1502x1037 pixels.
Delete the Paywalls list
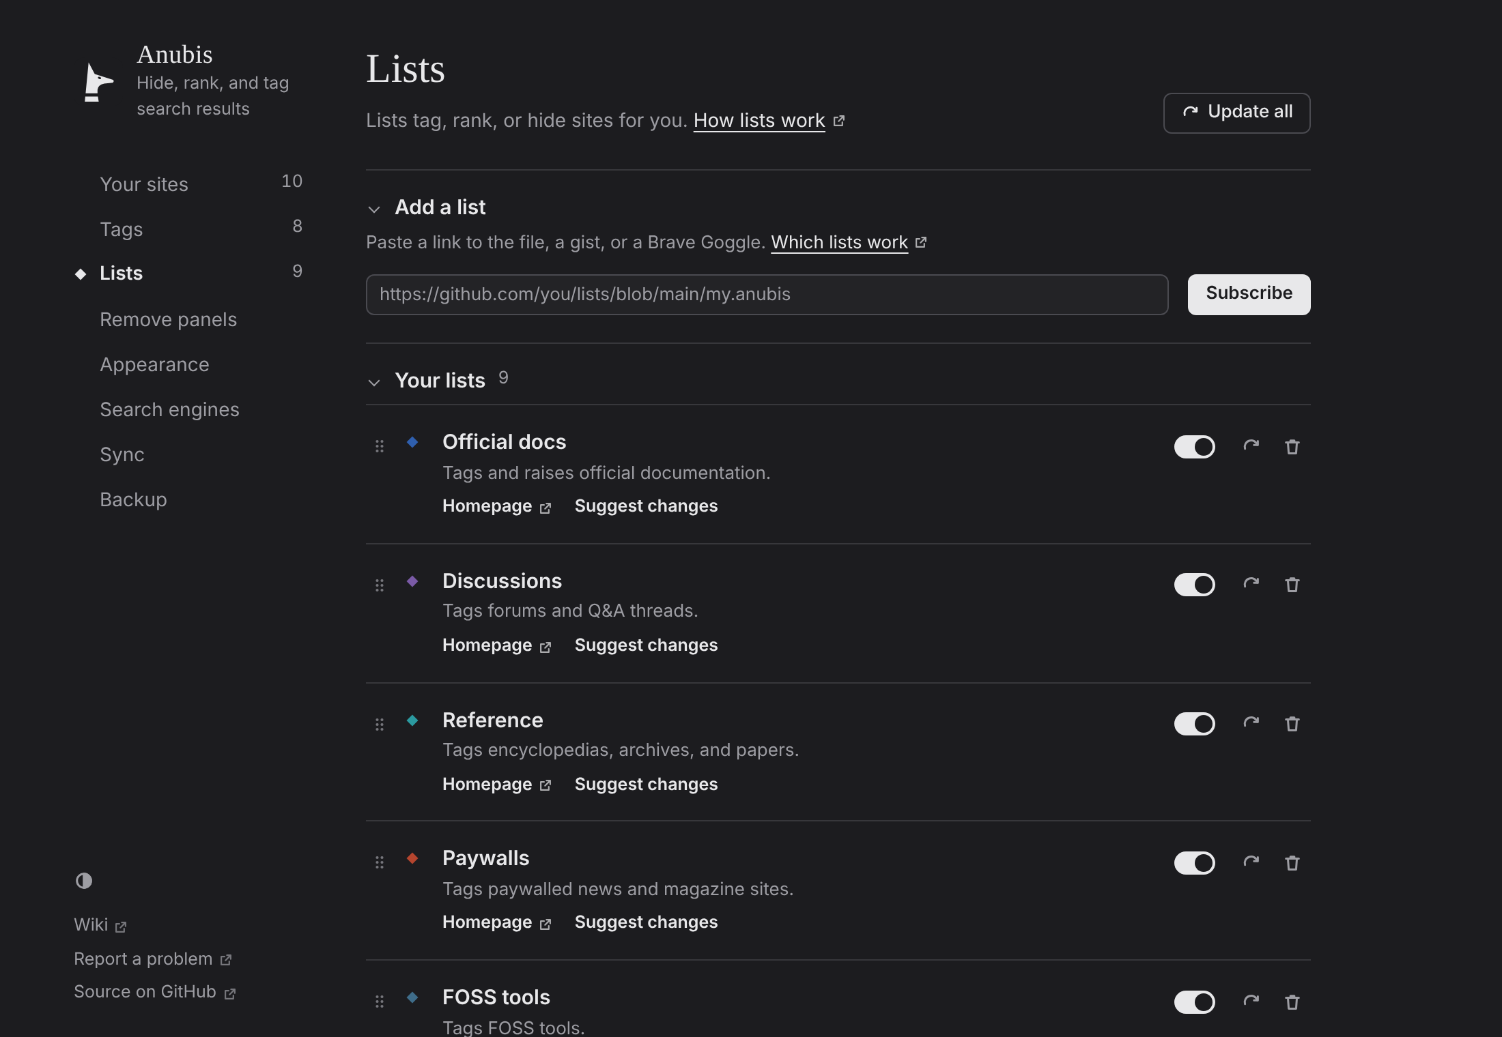1292,863
